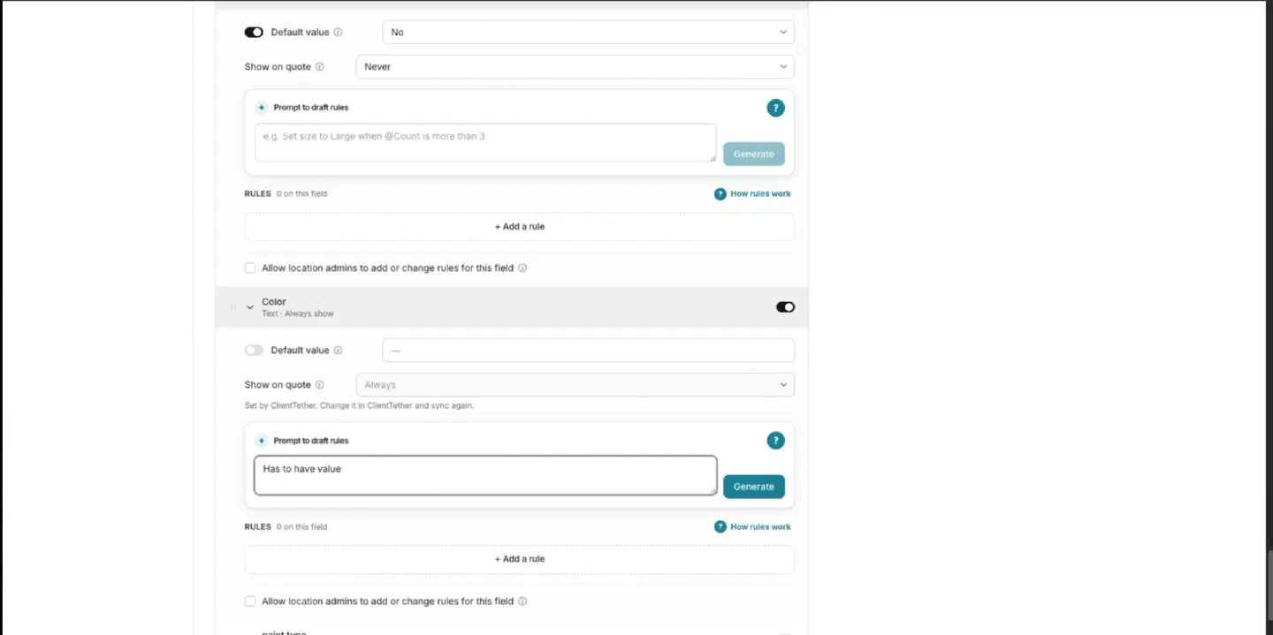This screenshot has height=635, width=1273.
Task: Disable the Color field with its header toggle
Action: (785, 307)
